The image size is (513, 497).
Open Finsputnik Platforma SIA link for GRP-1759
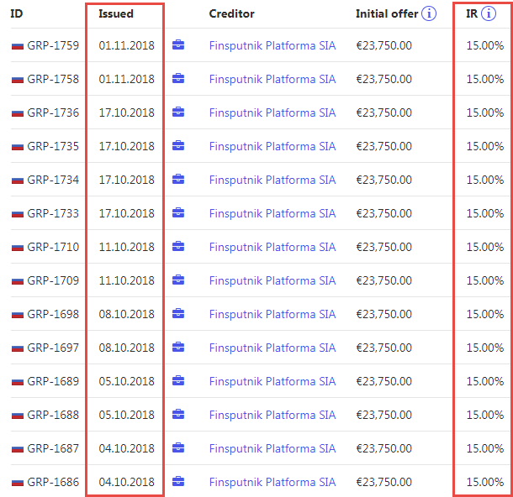click(x=272, y=45)
